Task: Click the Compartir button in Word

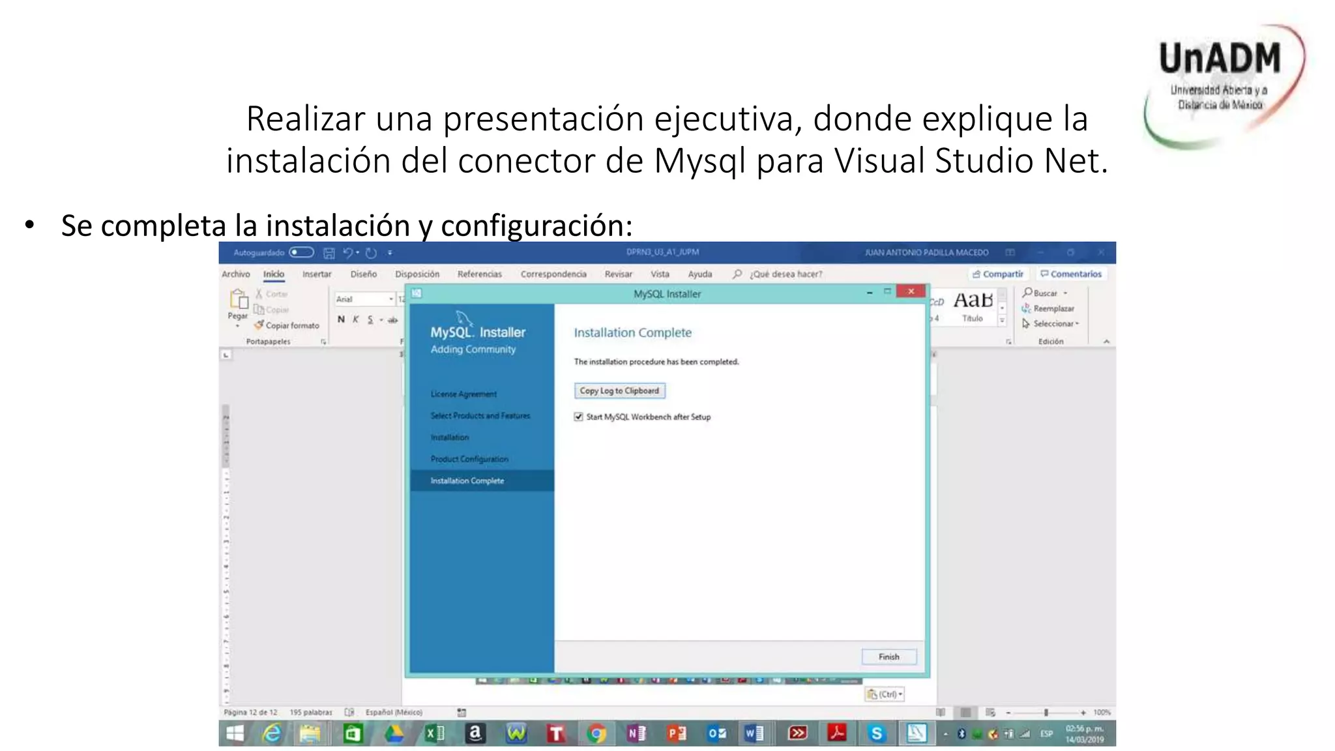Action: click(x=998, y=274)
